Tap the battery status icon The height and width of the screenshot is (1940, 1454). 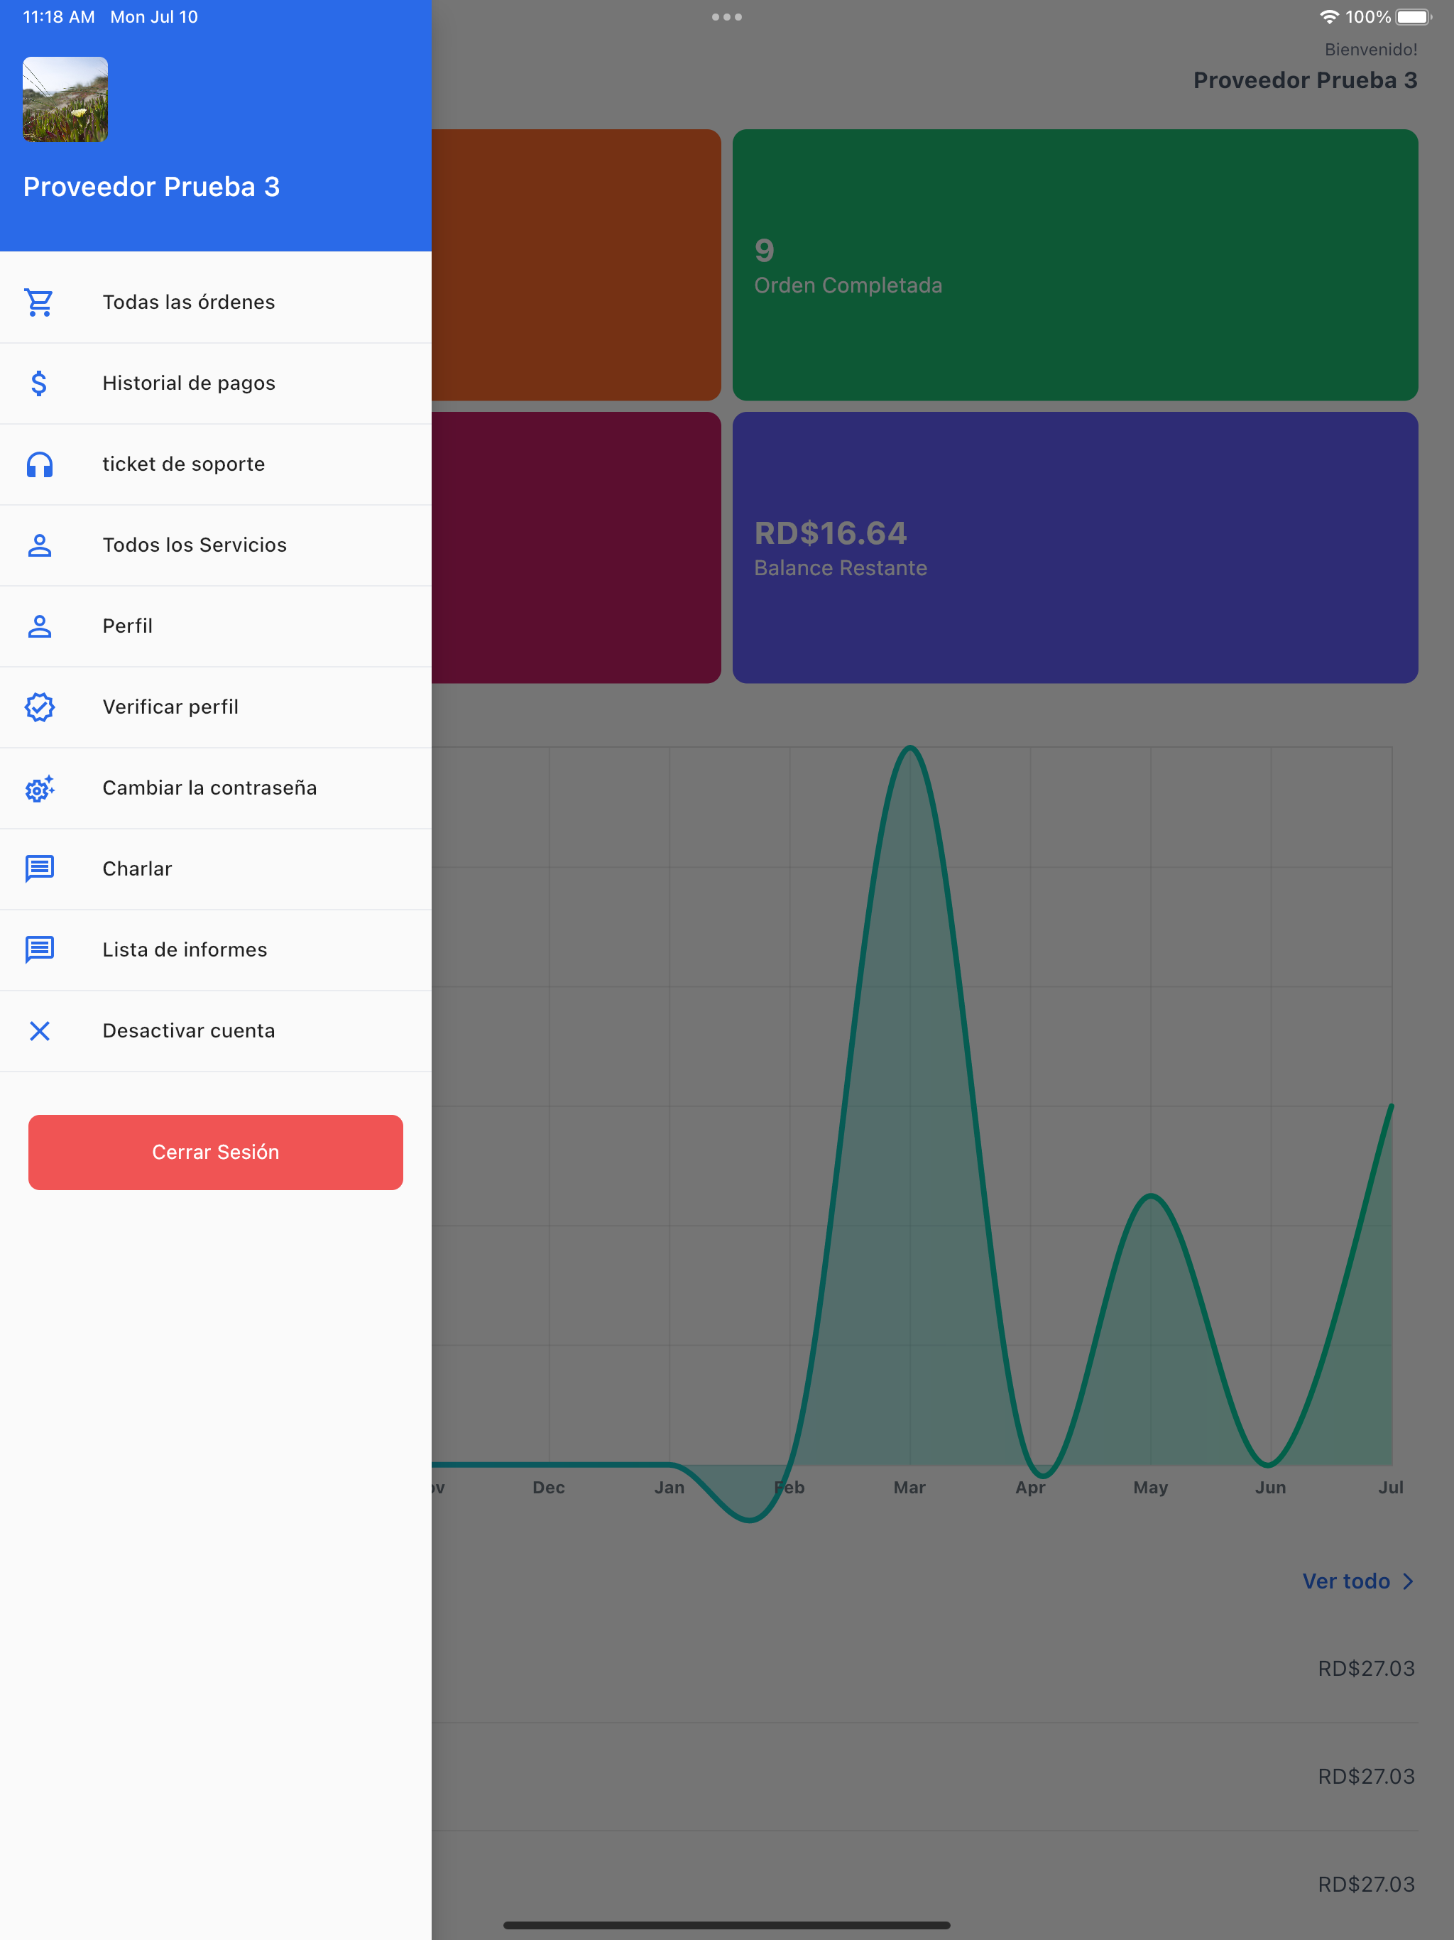point(1414,16)
